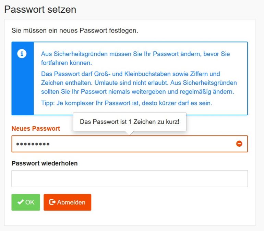Click the 'Zeichen zu kurz' tooltip message
The image size is (264, 231).
130,121
